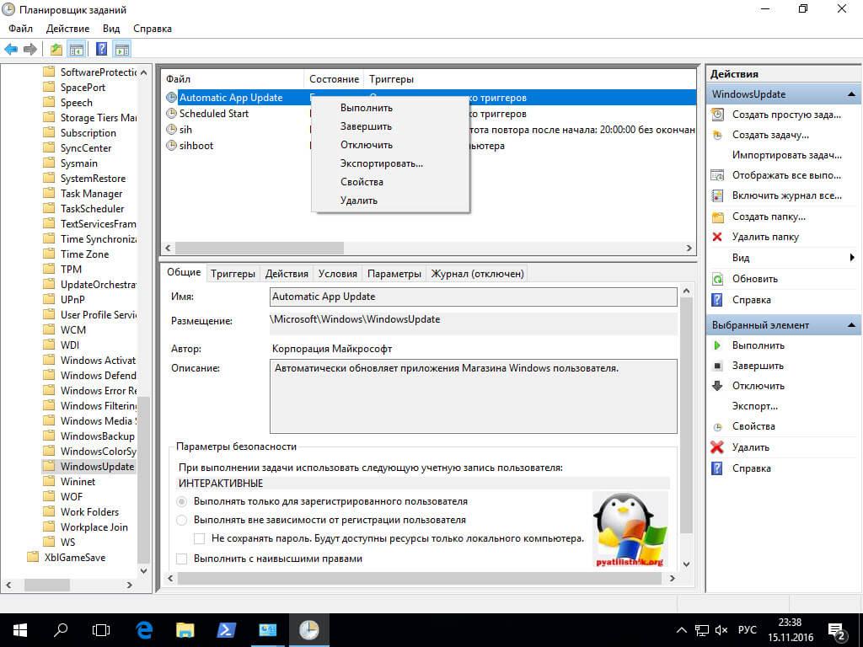
Task: Click Создать задачу... in Actions pane
Action: [x=770, y=135]
